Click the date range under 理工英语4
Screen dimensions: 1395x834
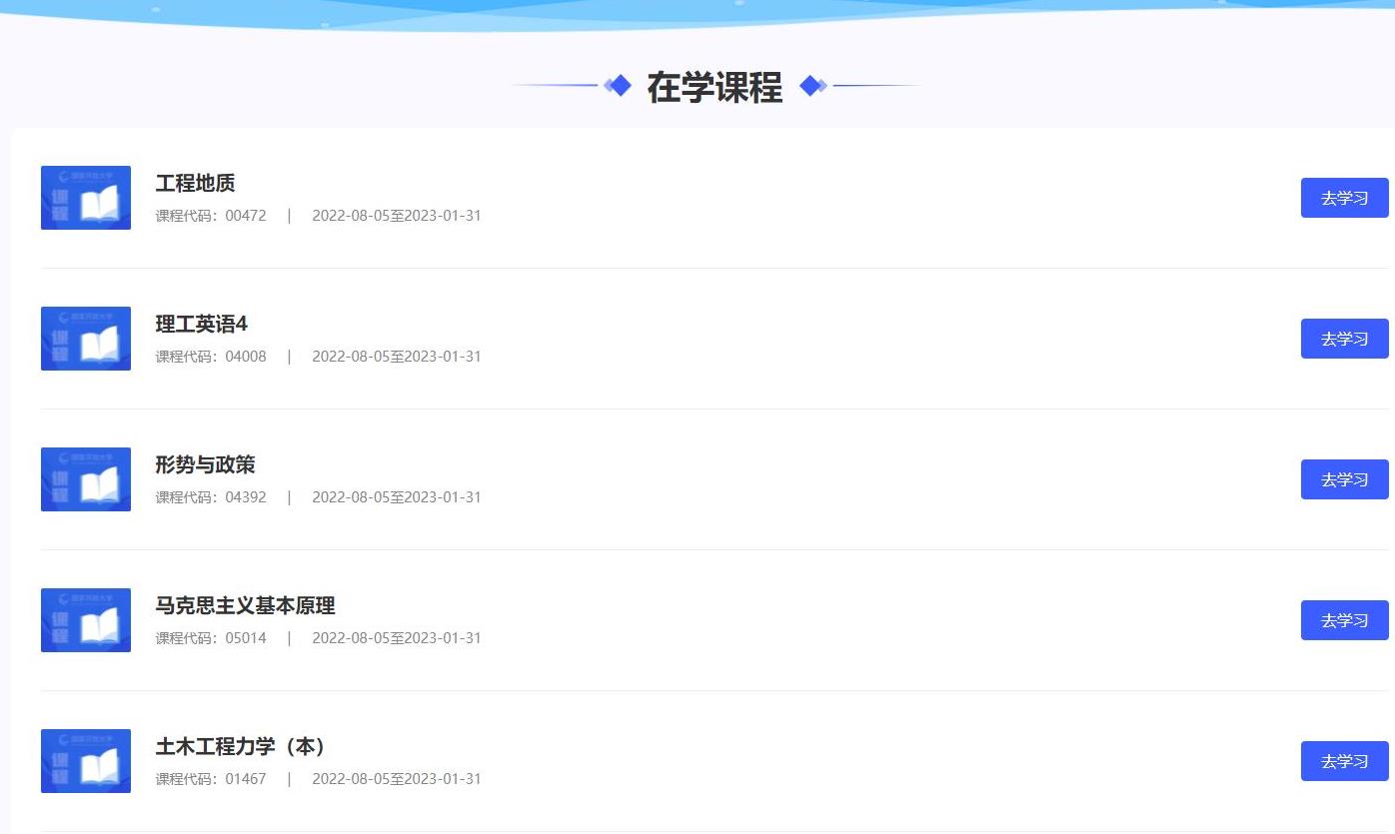pos(397,357)
